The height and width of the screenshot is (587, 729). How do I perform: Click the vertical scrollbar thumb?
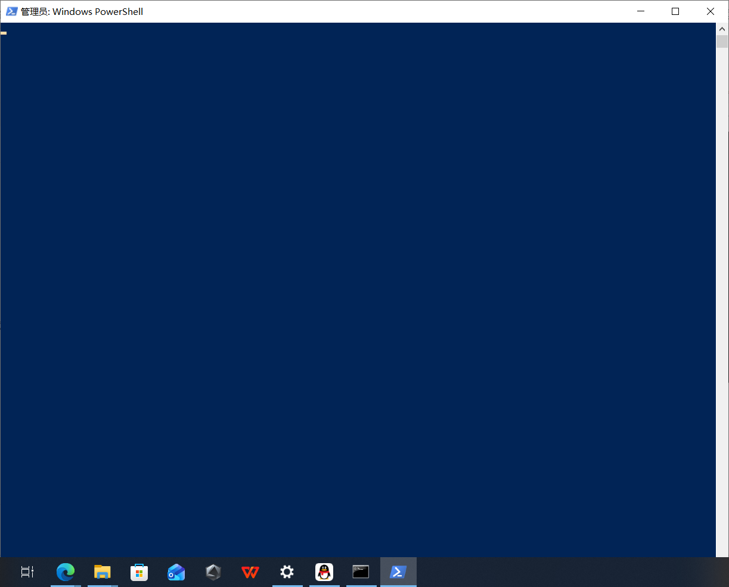[722, 41]
